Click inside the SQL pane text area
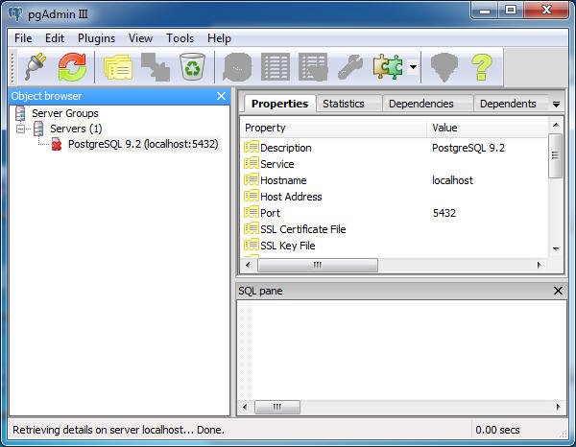Image resolution: width=576 pixels, height=447 pixels. (x=401, y=350)
